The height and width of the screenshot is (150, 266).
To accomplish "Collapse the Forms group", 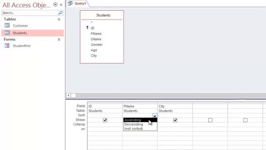I will point(59,40).
